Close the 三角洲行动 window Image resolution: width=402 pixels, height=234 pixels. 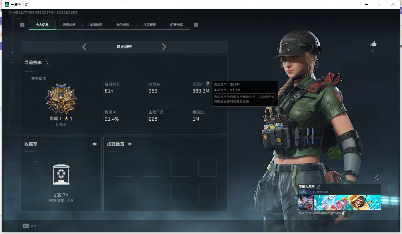(x=393, y=4)
